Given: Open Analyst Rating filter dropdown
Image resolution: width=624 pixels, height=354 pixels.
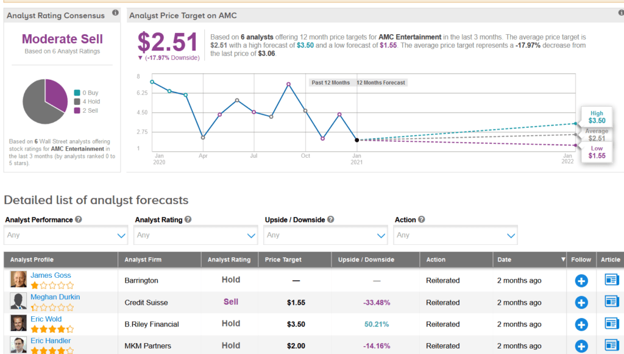Looking at the screenshot, I should coord(196,235).
